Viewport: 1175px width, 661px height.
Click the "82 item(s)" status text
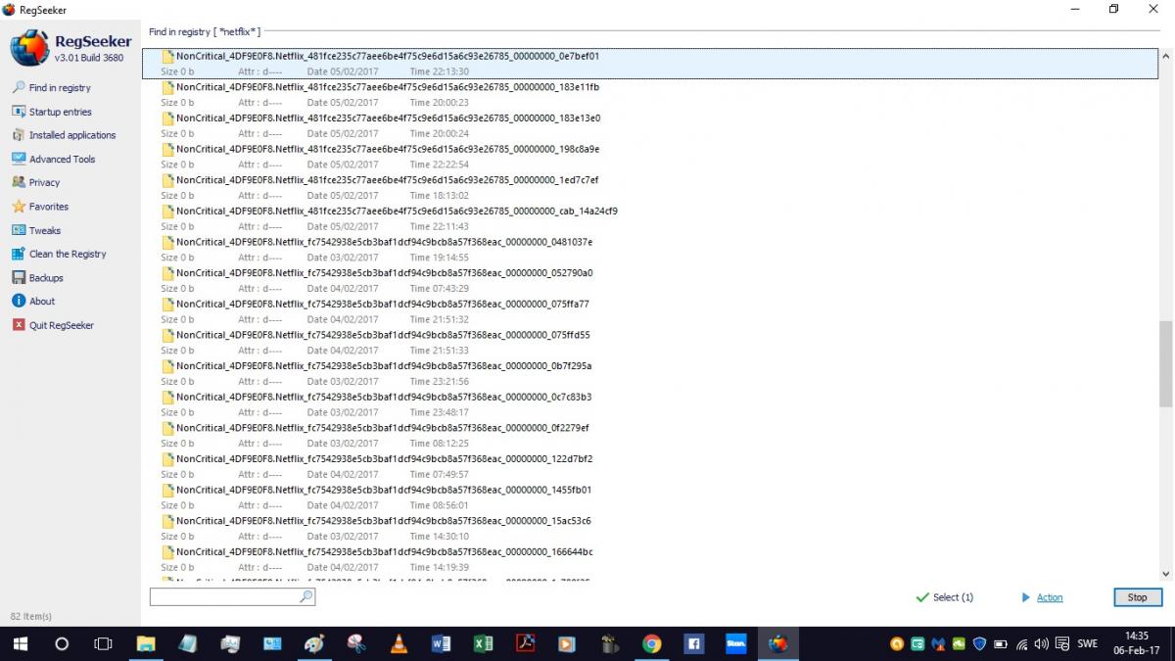point(31,617)
